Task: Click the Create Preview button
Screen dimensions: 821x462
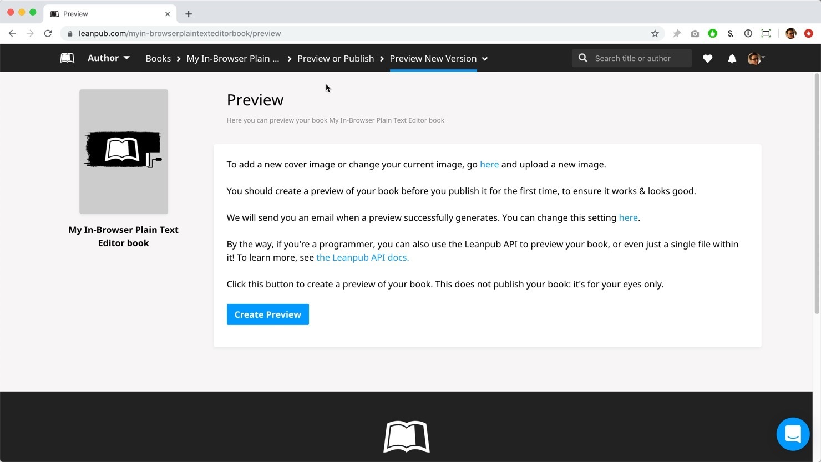Action: tap(267, 314)
